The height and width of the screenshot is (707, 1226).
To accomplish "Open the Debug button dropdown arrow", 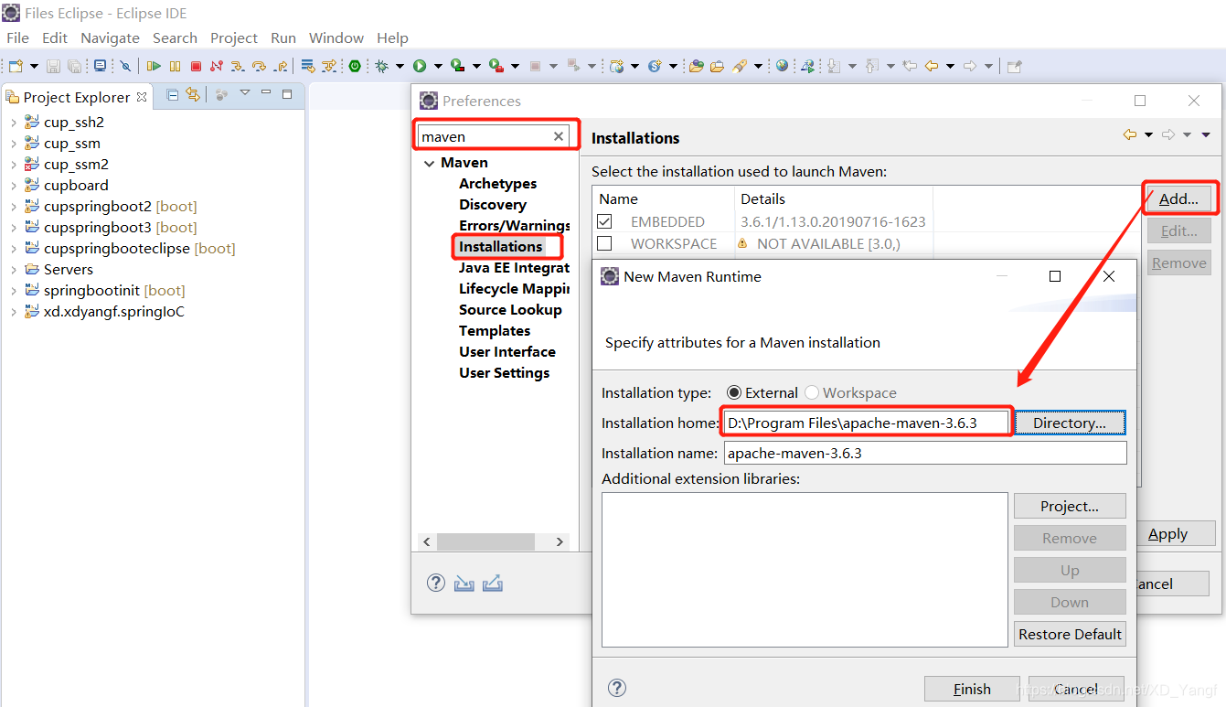I will [x=400, y=66].
